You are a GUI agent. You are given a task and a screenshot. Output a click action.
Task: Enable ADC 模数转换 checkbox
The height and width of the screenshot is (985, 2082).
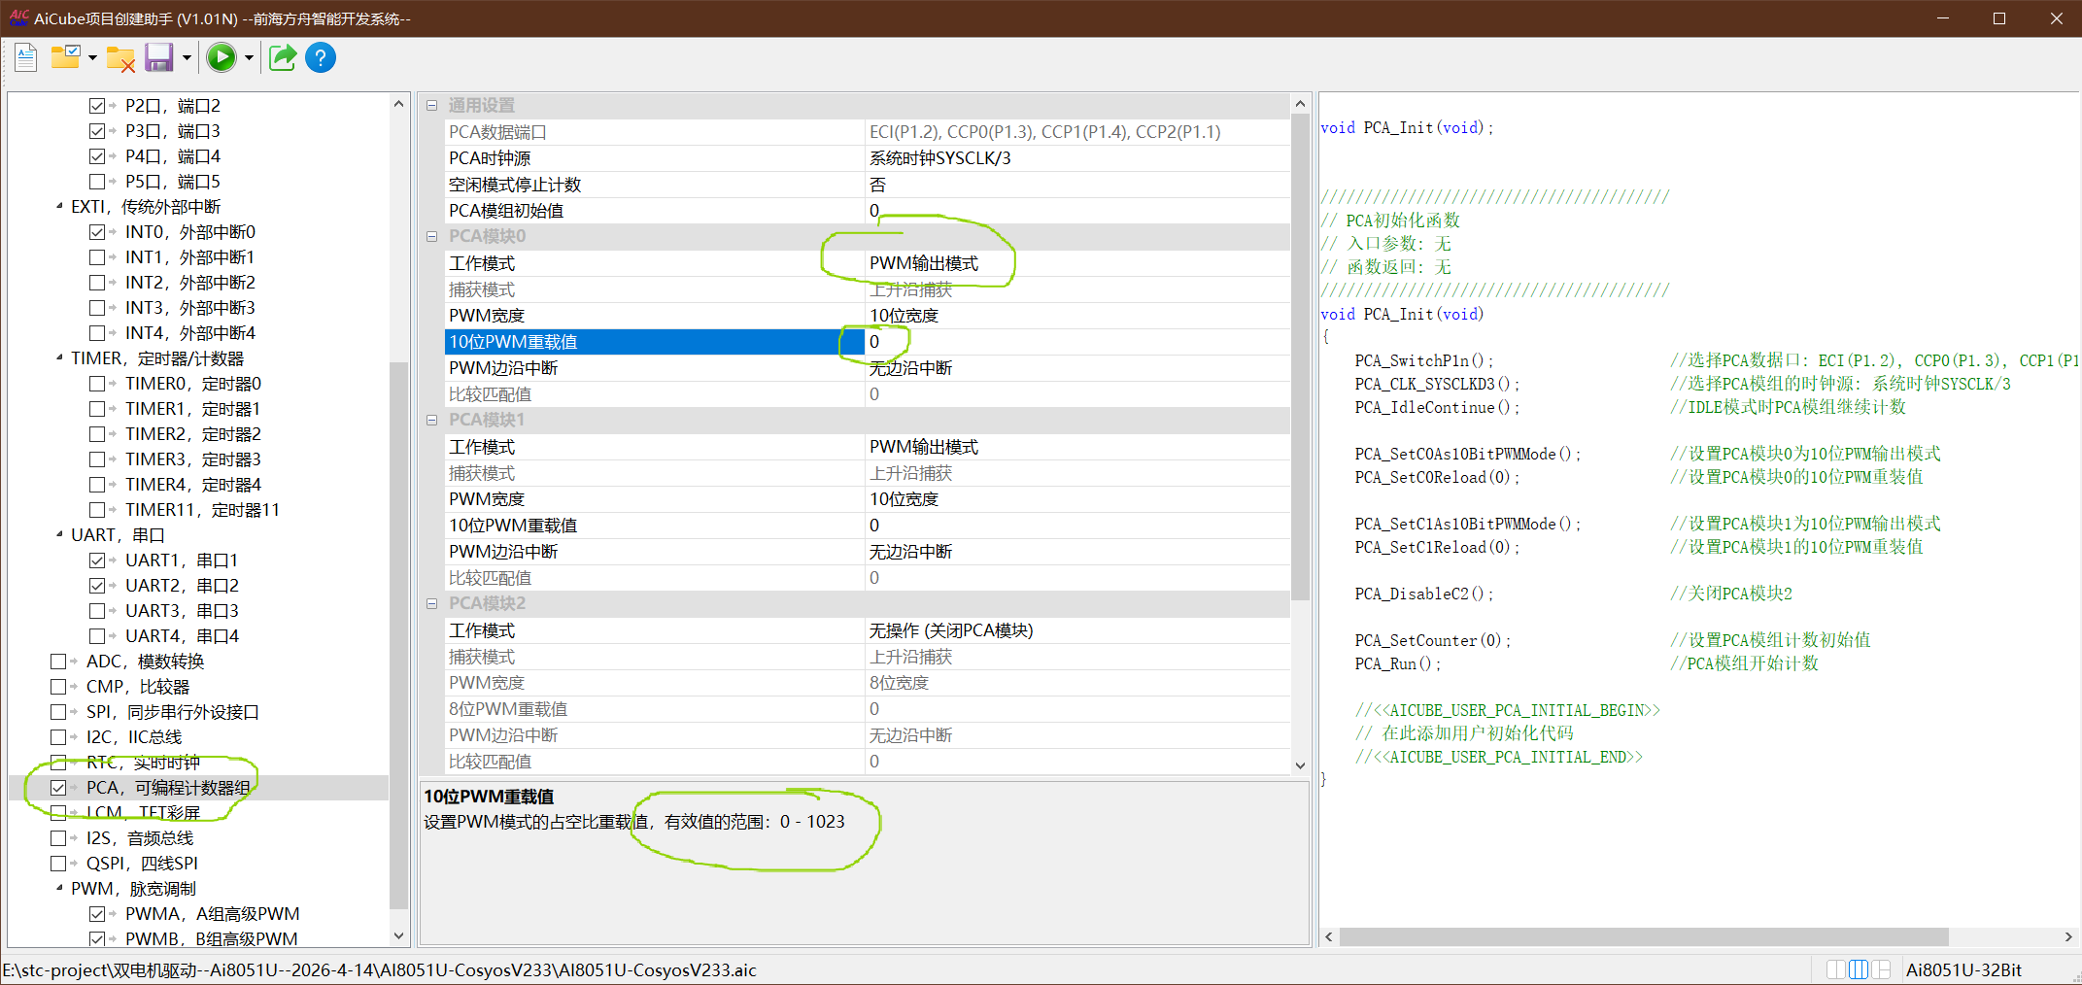58,662
